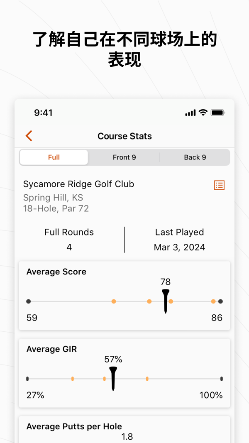Tap the orange back arrow
Screen dimensions: 249x443
coord(29,136)
